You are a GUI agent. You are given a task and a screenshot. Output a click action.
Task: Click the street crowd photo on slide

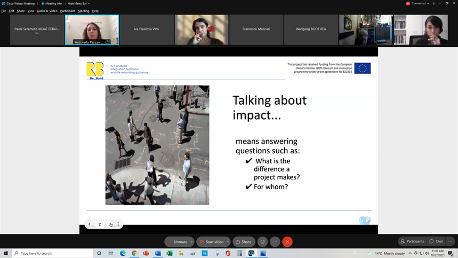click(157, 145)
